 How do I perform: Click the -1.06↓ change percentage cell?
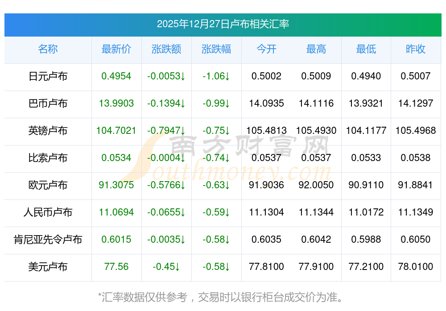tap(216, 76)
